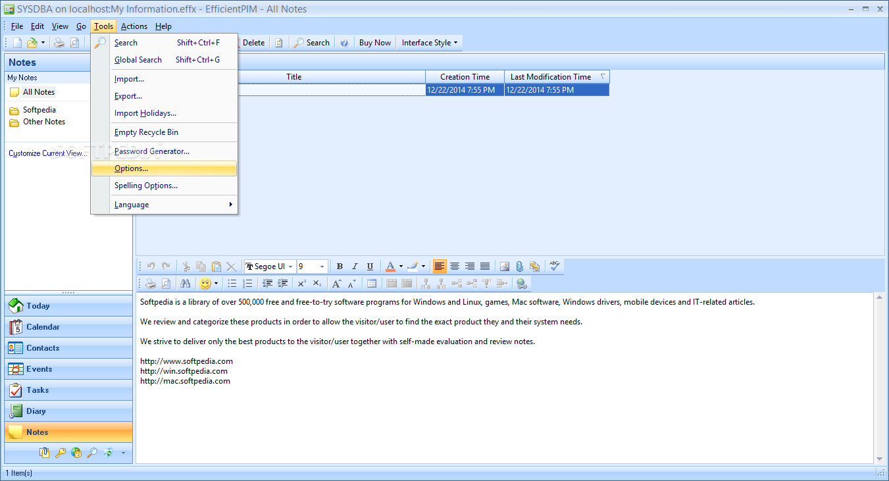
Task: Open the Interface Style dropdown
Action: coord(430,43)
